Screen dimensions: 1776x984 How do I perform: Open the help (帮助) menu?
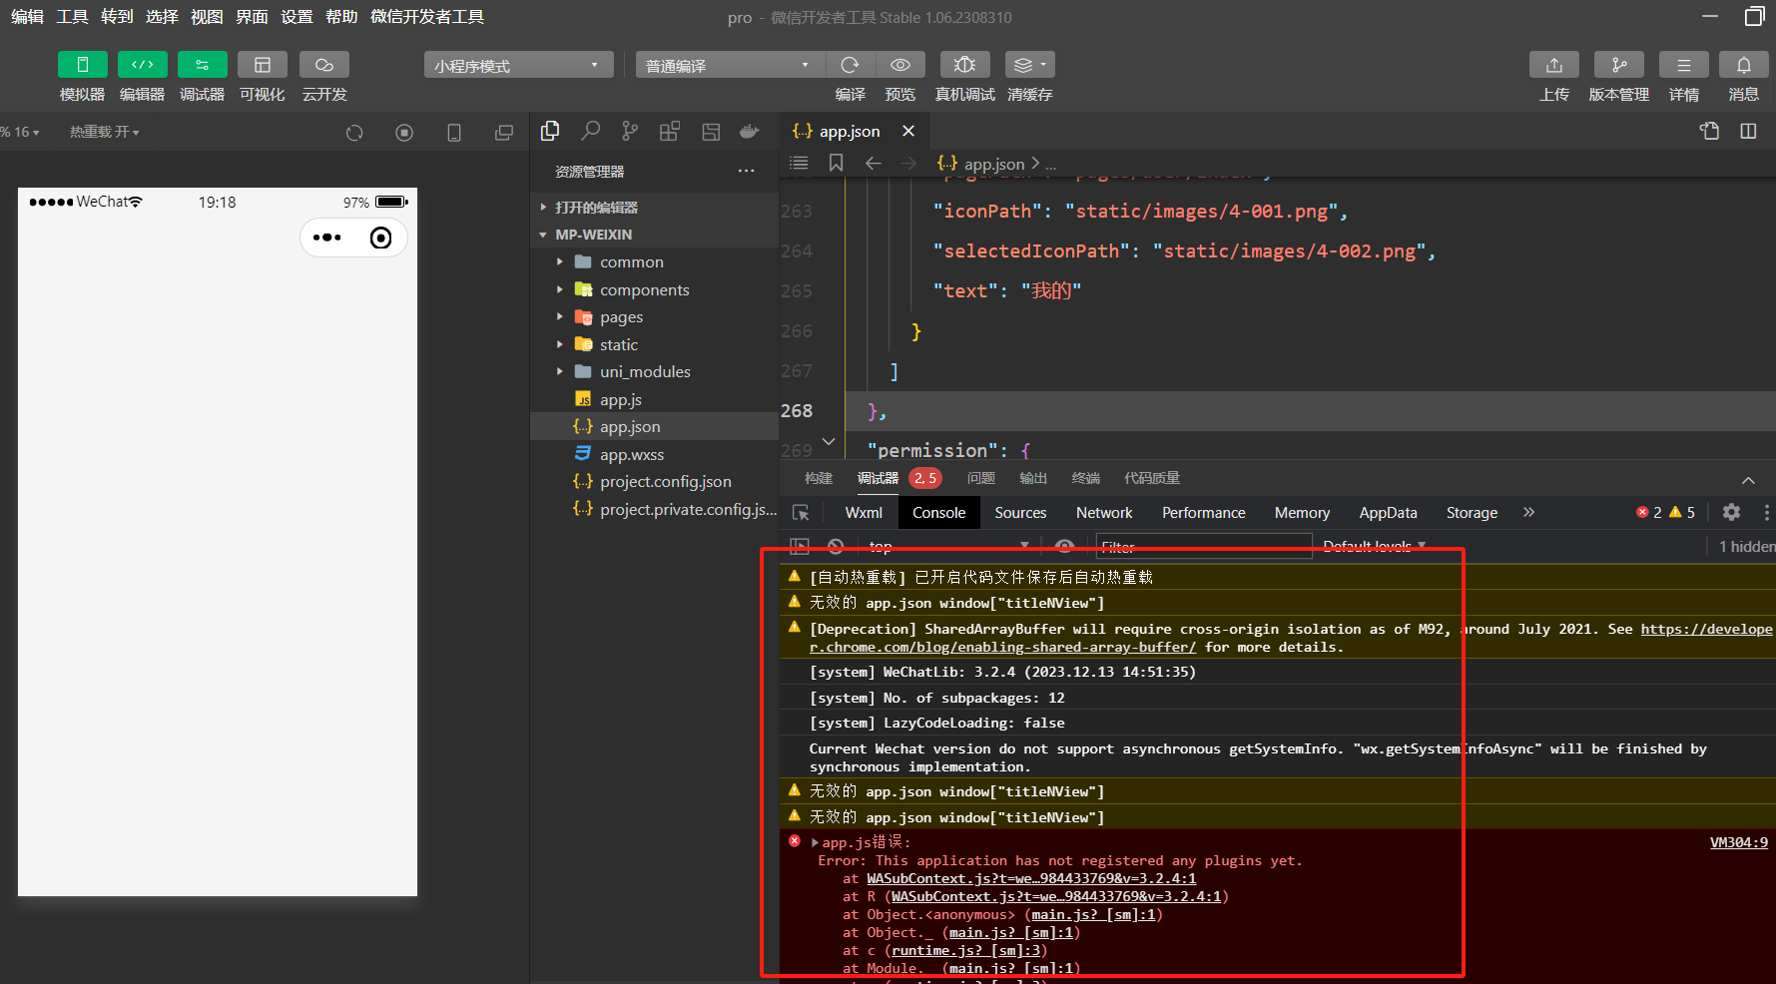coord(341,17)
